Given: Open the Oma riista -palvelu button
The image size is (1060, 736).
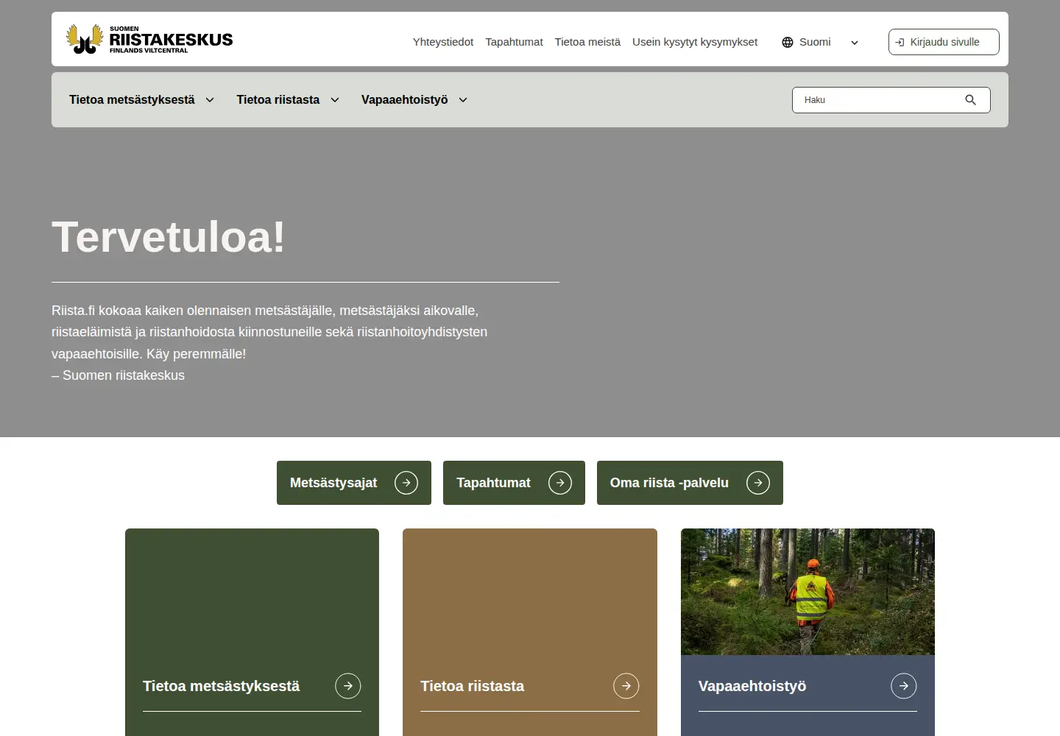Looking at the screenshot, I should point(690,483).
